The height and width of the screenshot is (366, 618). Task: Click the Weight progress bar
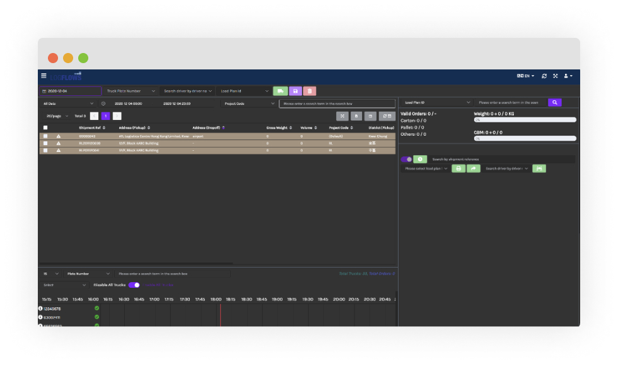coord(525,119)
